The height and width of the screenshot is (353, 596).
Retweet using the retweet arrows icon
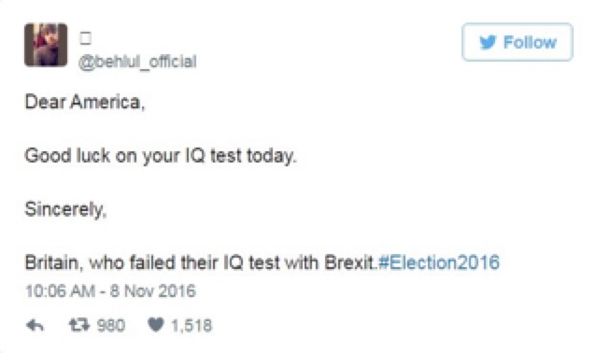pyautogui.click(x=79, y=325)
